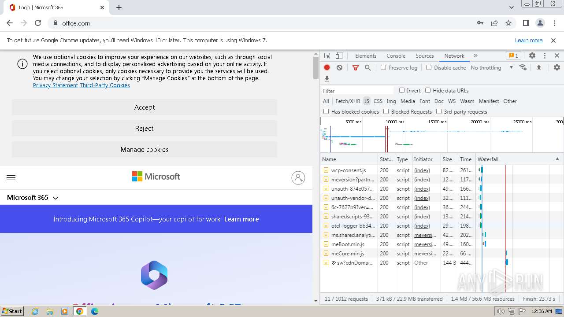Show All request types
Viewport: 564px width, 317px height.
tap(326, 101)
